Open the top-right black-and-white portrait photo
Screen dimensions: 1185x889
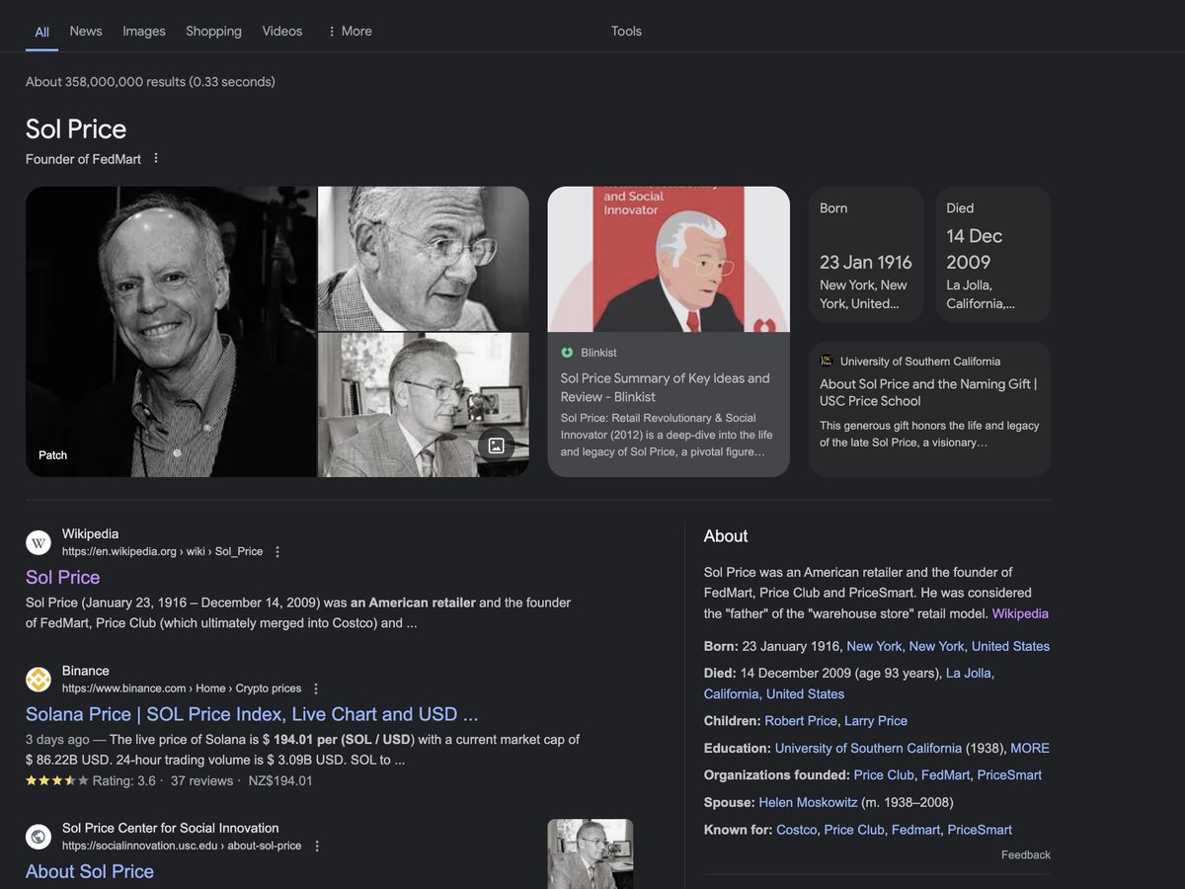click(424, 259)
